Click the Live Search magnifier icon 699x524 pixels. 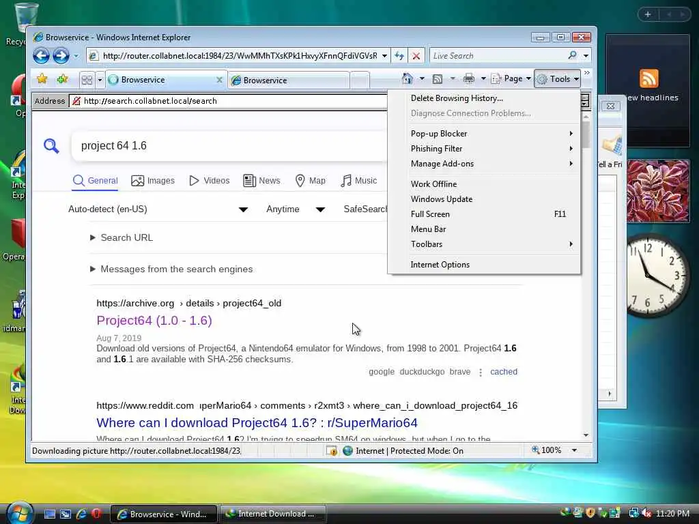coord(573,55)
